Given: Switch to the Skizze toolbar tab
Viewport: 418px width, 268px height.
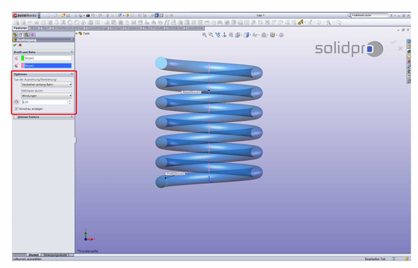Looking at the screenshot, I should pyautogui.click(x=34, y=28).
